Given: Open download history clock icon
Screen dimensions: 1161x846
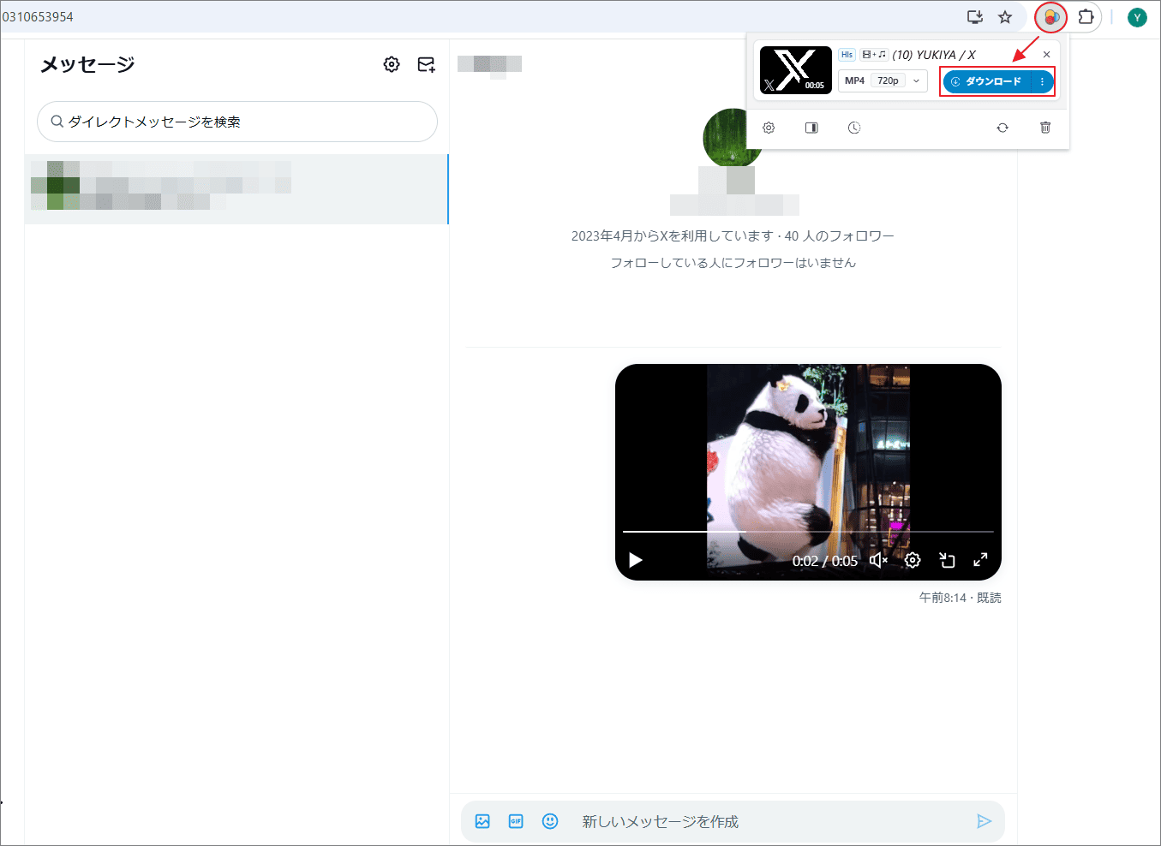Looking at the screenshot, I should [x=854, y=128].
